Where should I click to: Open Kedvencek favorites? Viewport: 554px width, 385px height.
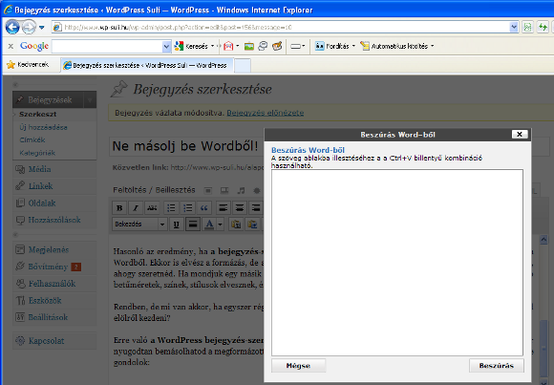pyautogui.click(x=28, y=65)
